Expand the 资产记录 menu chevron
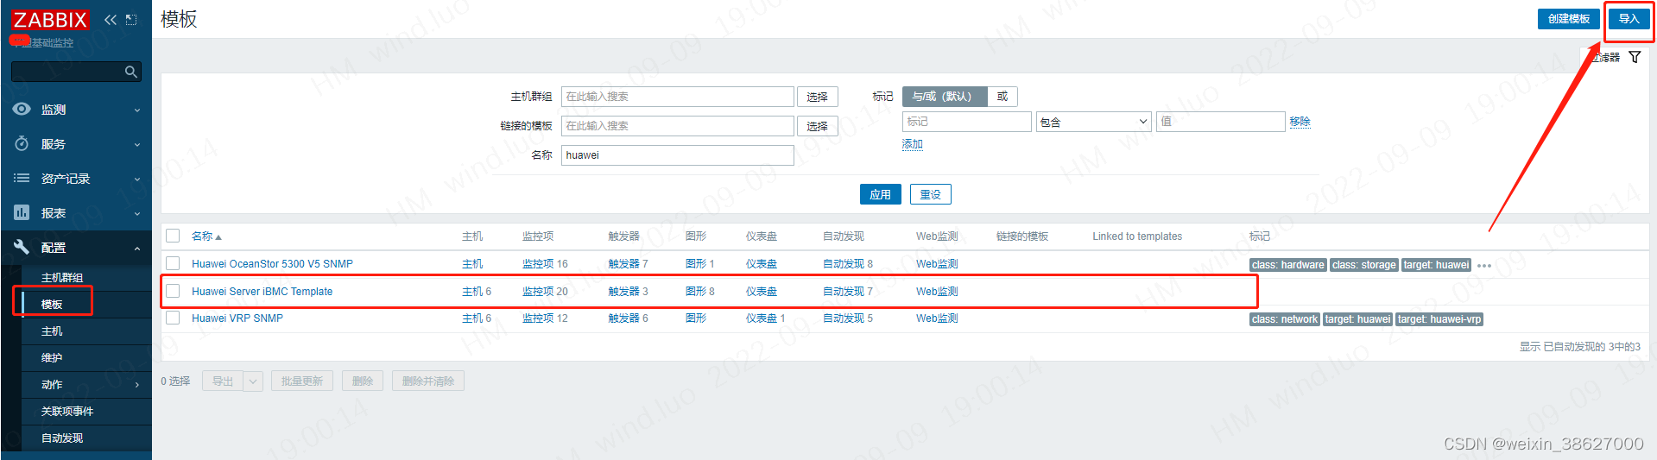Screen dimensions: 1657x460 pyautogui.click(x=137, y=180)
